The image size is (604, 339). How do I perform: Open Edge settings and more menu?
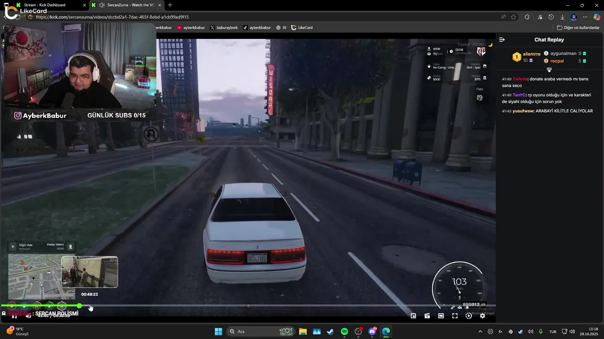point(585,17)
